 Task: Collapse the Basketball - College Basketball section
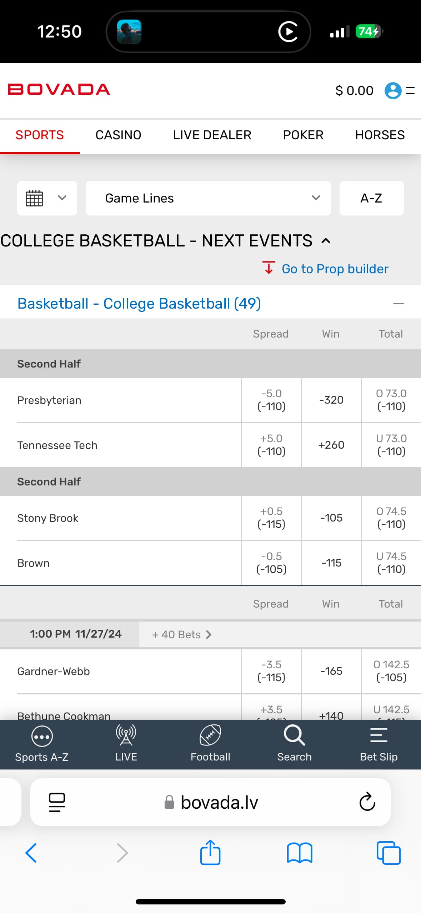[398, 304]
